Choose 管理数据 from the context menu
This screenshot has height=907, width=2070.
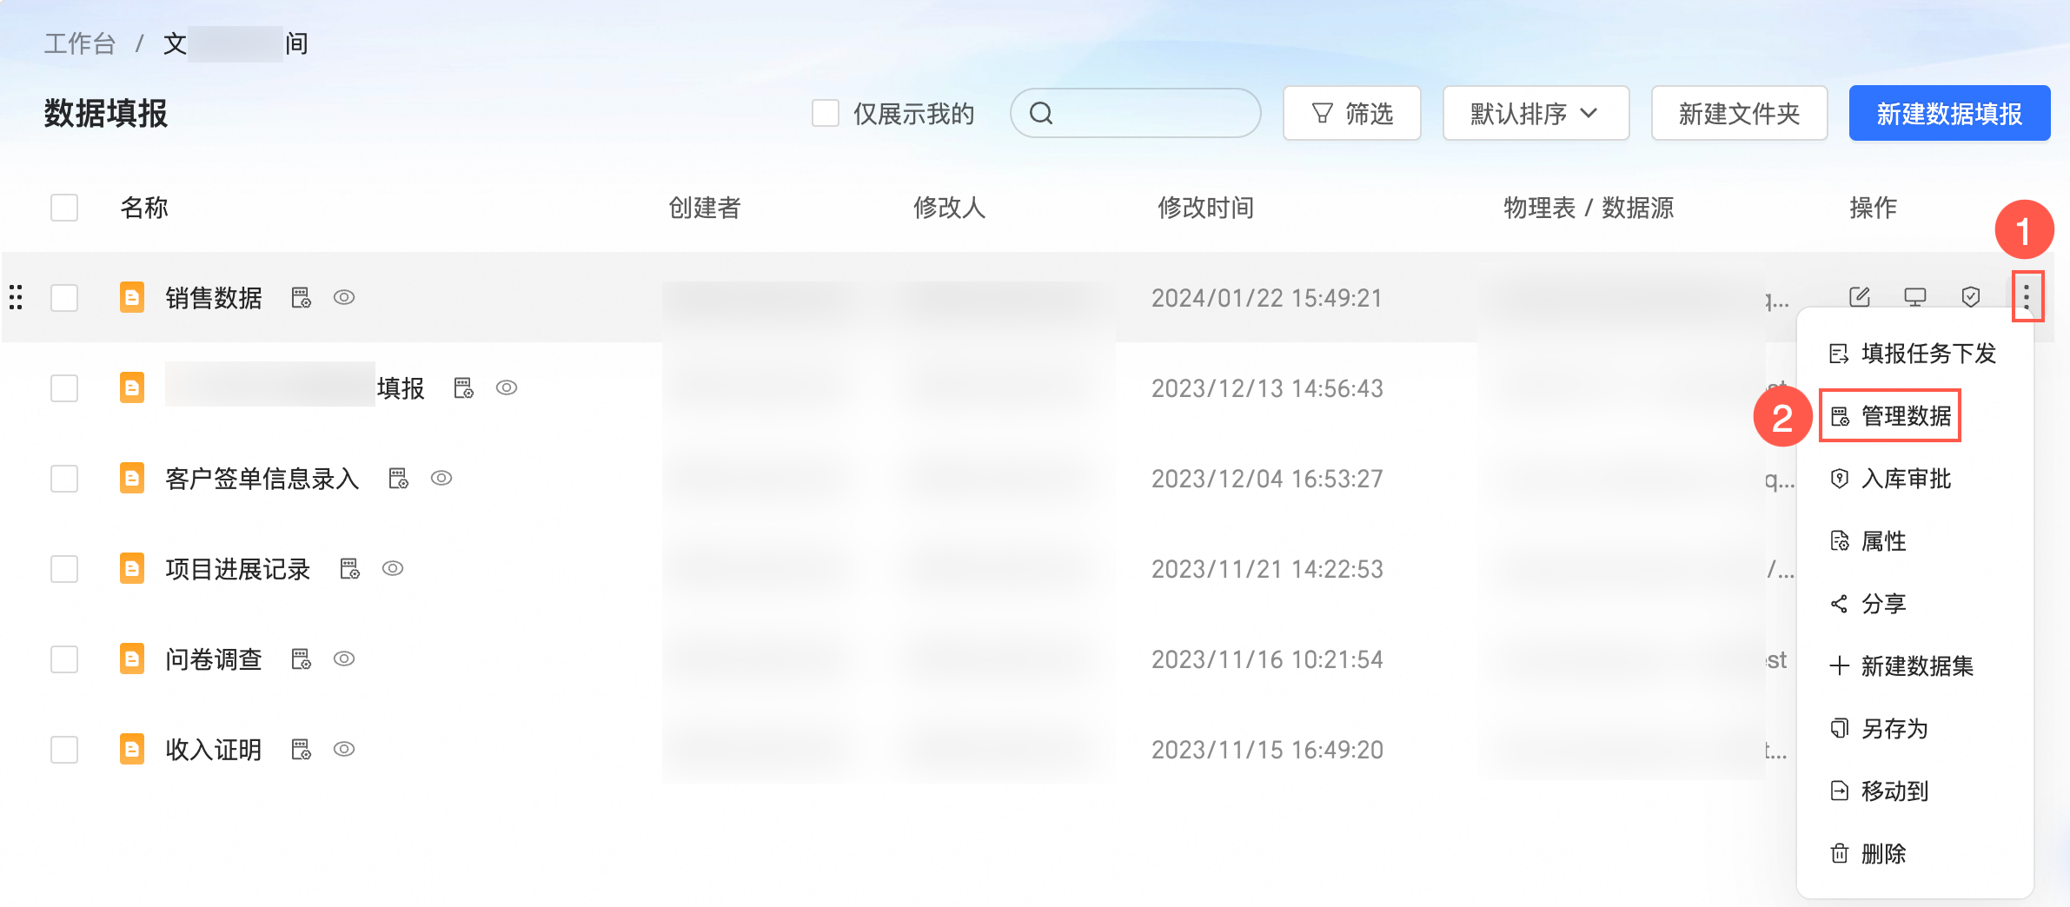(1914, 416)
